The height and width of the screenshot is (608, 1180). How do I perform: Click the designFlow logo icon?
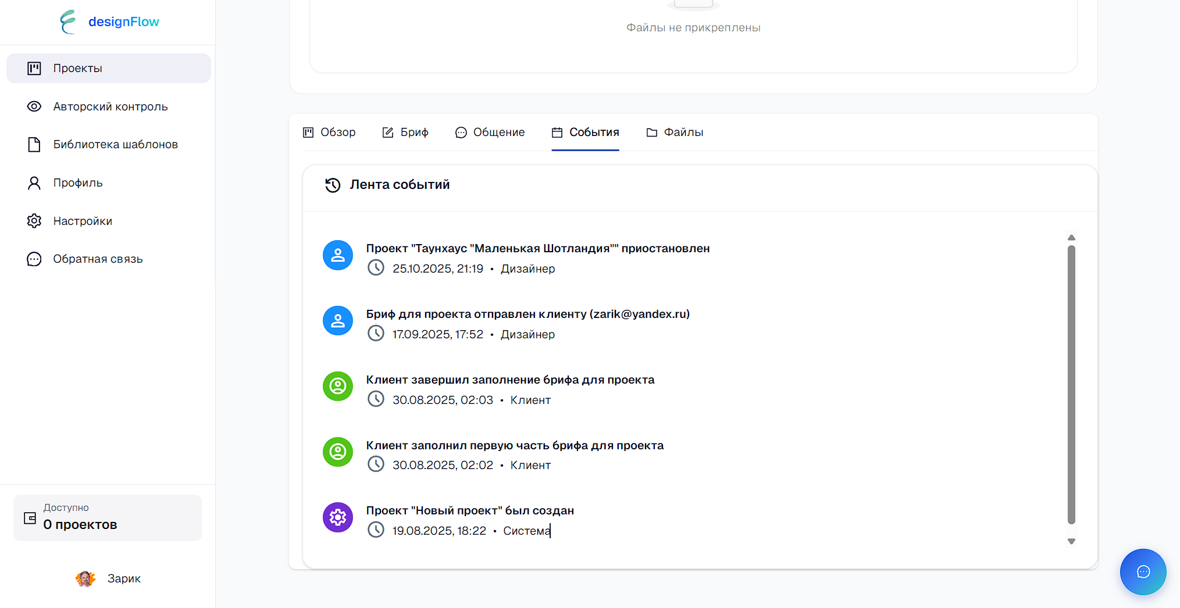pos(68,22)
